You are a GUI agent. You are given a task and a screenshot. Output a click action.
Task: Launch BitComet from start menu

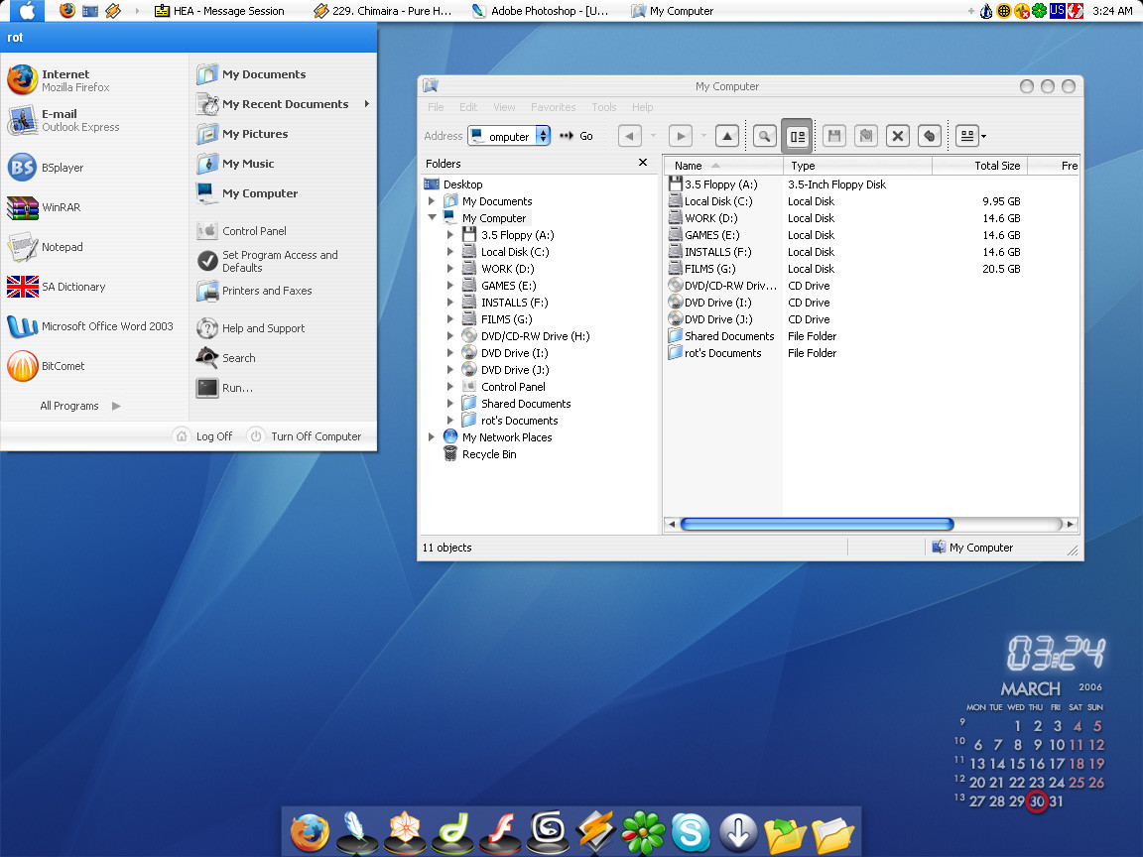(x=46, y=366)
